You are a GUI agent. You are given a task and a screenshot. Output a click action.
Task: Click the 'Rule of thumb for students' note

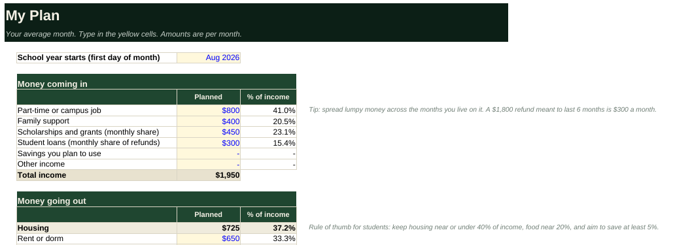click(483, 227)
